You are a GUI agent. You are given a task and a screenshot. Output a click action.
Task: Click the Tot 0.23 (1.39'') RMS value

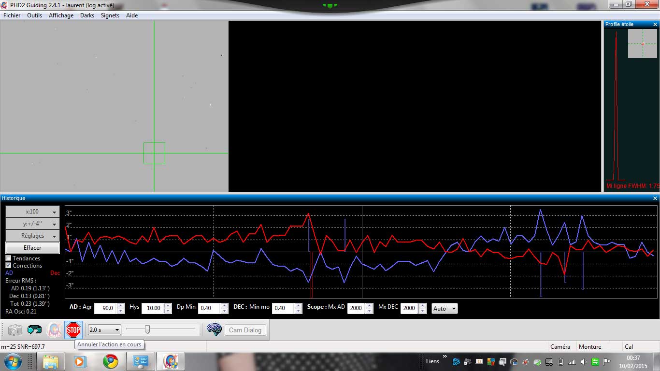tap(29, 303)
